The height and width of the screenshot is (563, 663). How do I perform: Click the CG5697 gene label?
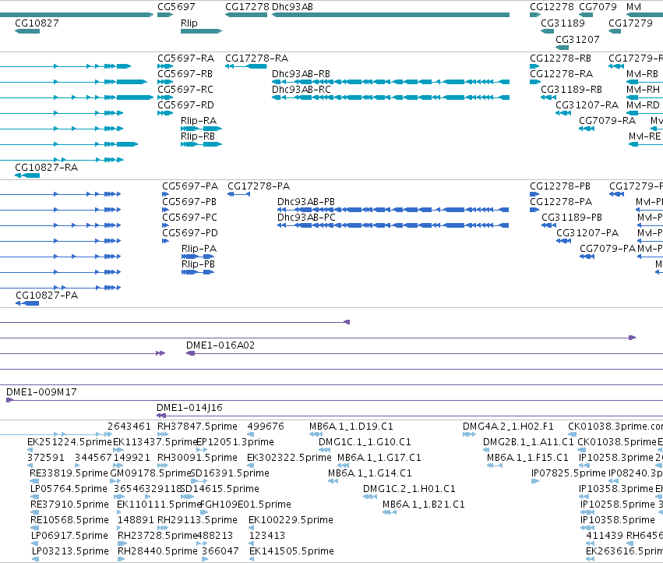176,7
